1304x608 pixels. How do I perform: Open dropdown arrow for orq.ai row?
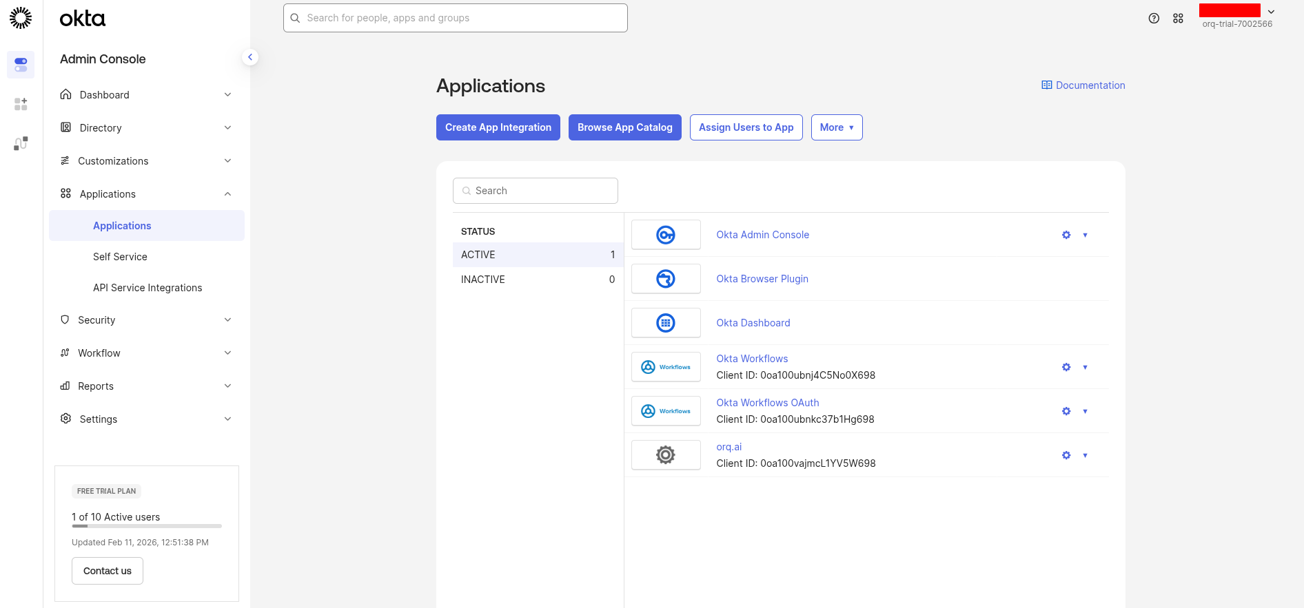(1085, 455)
